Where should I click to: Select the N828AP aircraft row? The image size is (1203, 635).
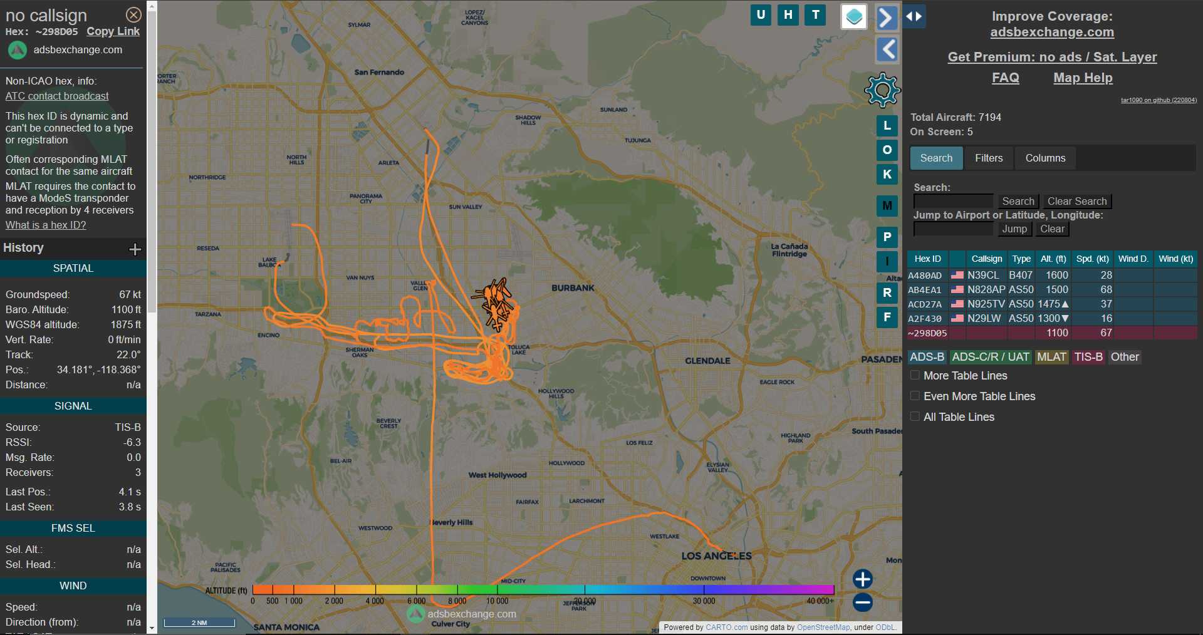1052,289
